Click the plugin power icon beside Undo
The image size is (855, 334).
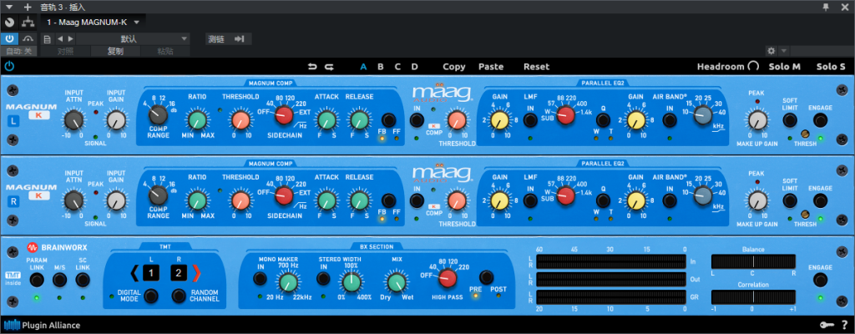coord(8,67)
